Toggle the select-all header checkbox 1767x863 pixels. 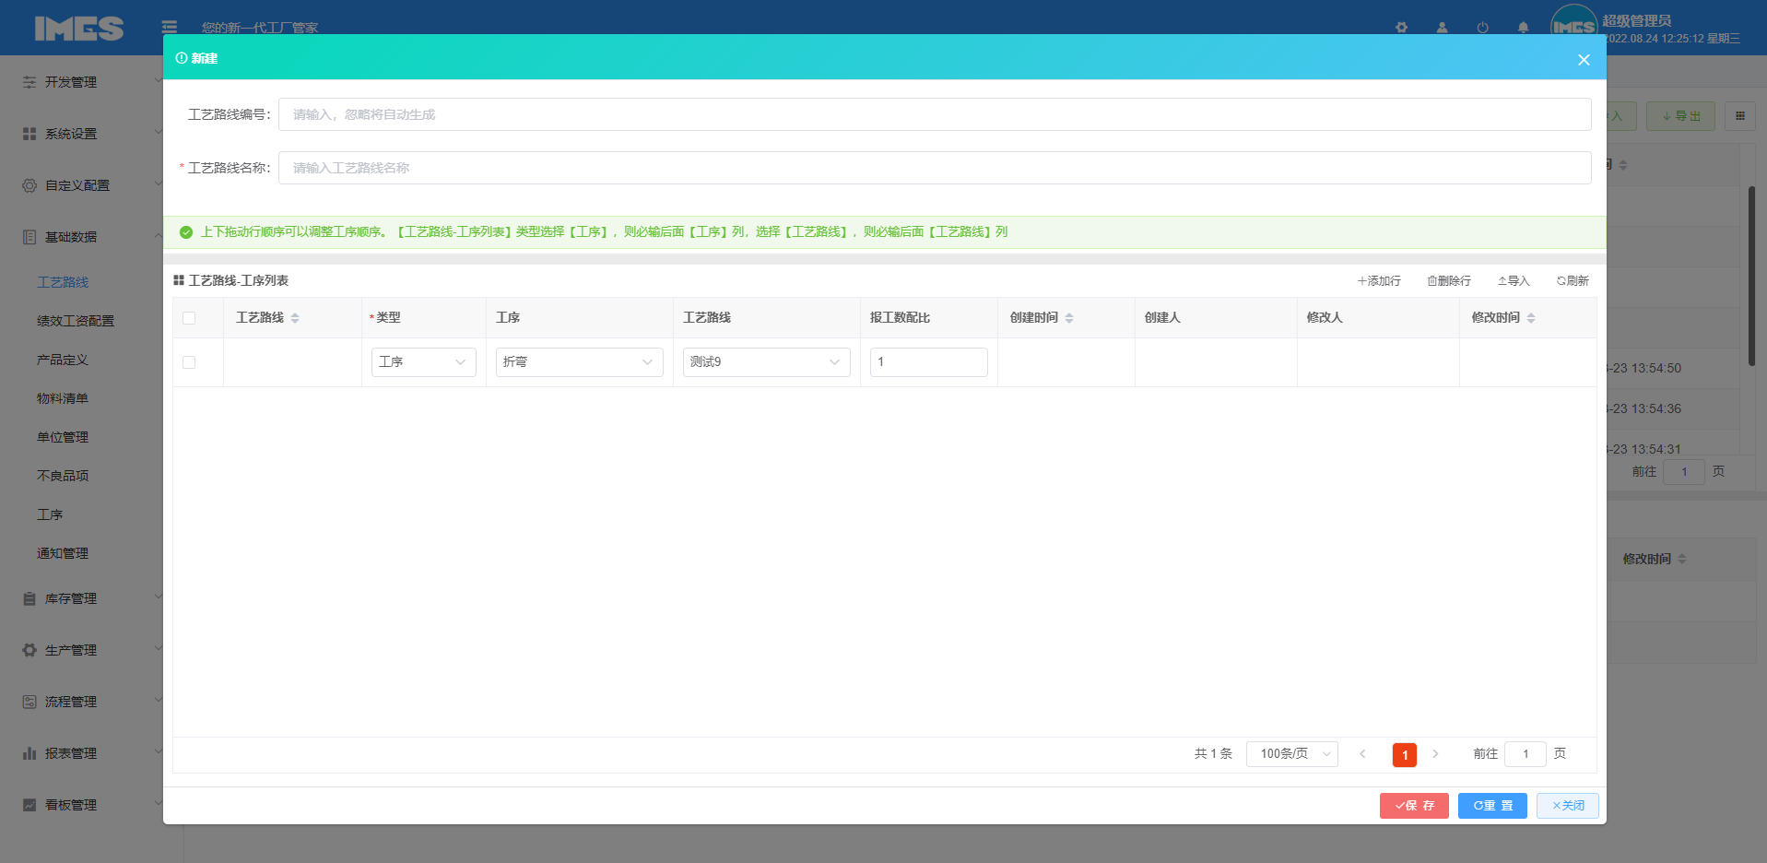(x=189, y=318)
